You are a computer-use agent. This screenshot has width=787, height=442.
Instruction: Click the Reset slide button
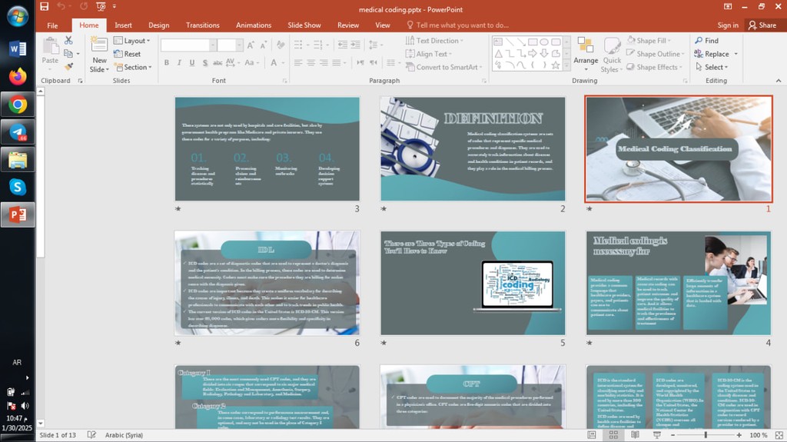tap(128, 54)
